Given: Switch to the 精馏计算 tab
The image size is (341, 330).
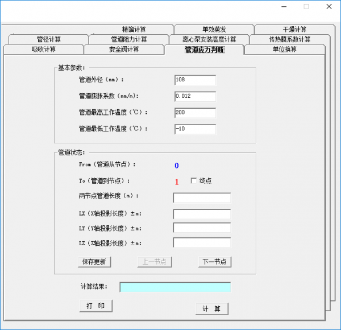Looking at the screenshot, I should 134,29.
